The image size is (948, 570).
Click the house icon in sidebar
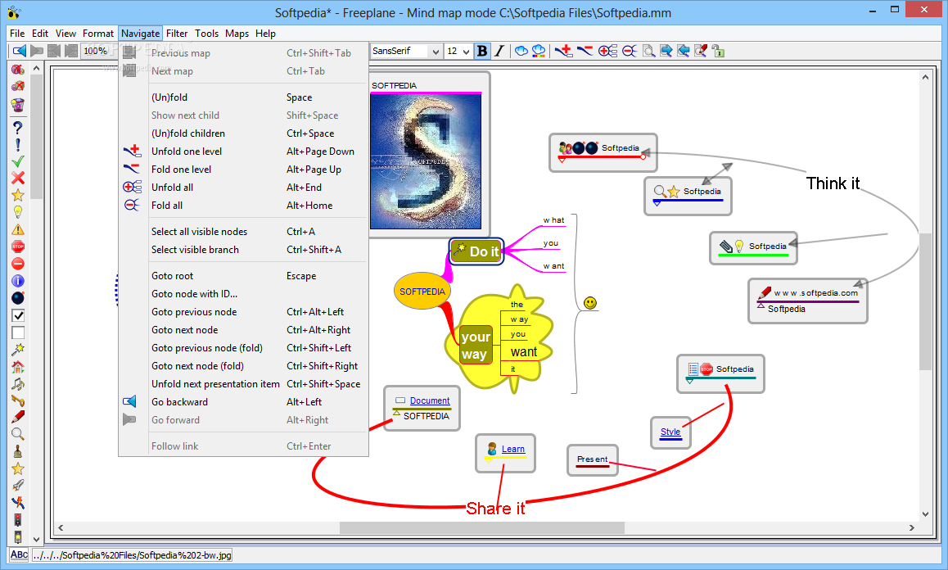point(18,367)
